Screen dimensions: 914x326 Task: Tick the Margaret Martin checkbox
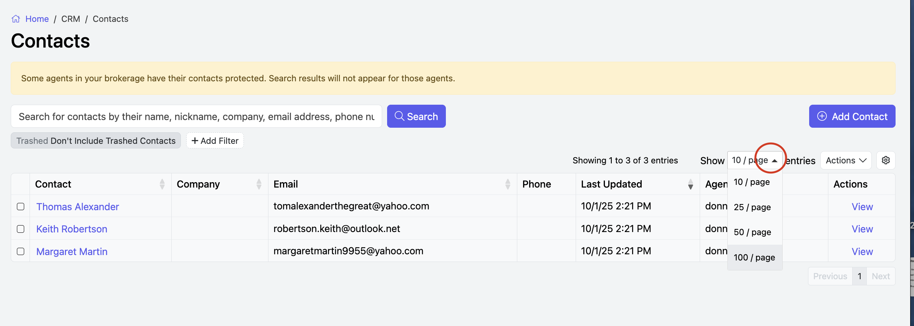pyautogui.click(x=21, y=251)
